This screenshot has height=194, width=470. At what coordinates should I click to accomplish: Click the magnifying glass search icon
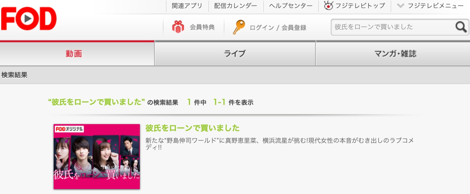[461, 27]
